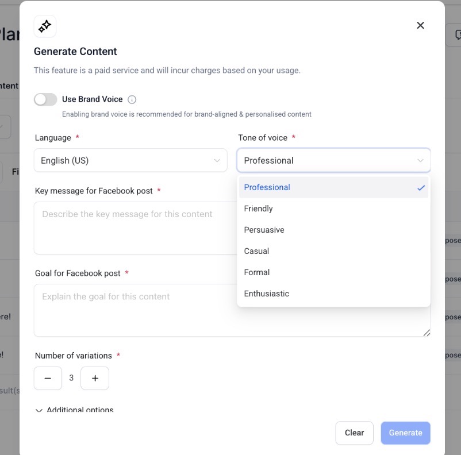Choose the Formal tone option
461x455 pixels.
tap(333, 272)
